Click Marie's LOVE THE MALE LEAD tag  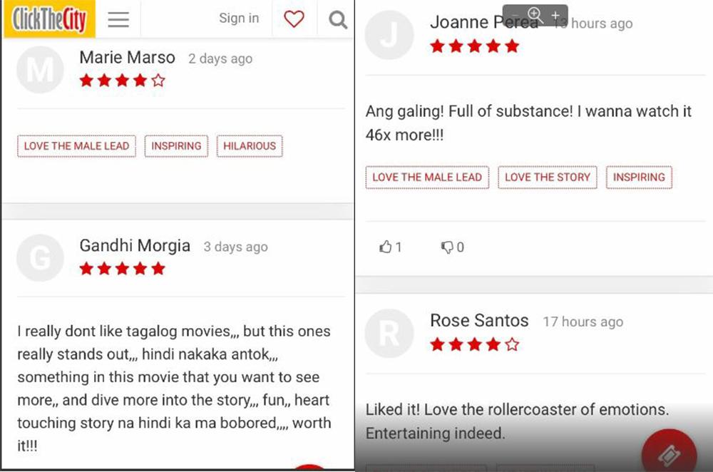pyautogui.click(x=76, y=146)
